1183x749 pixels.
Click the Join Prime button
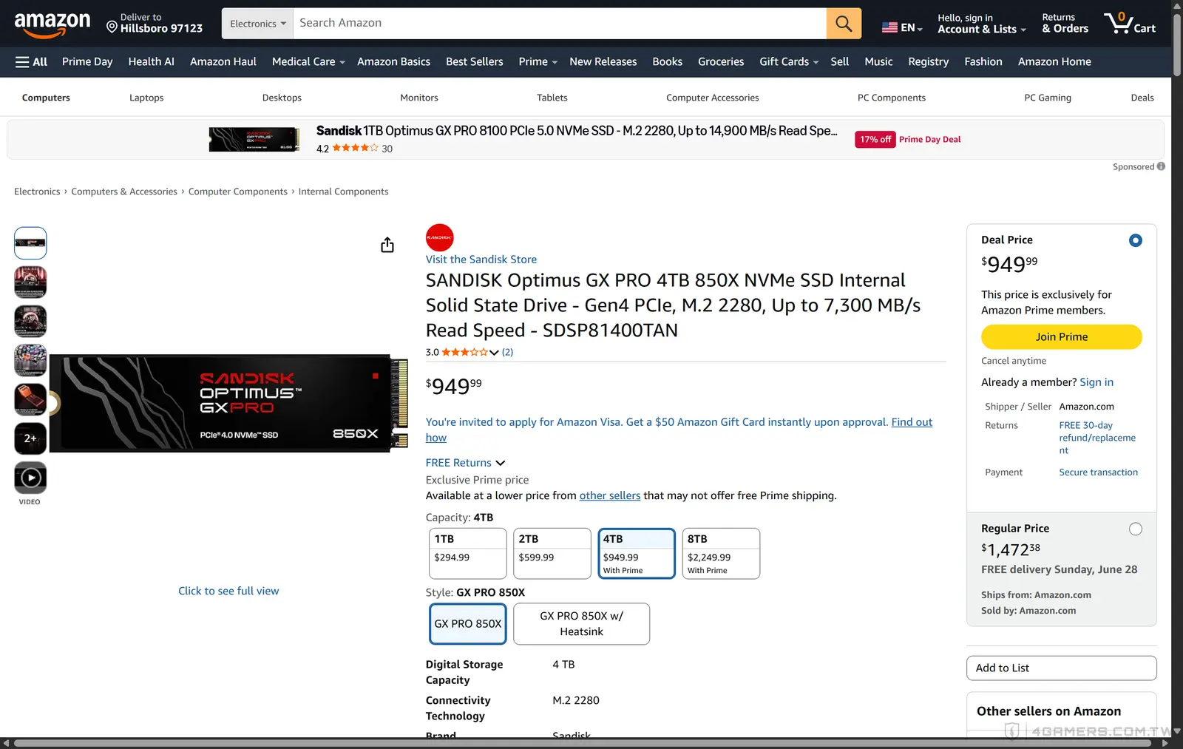tap(1062, 337)
